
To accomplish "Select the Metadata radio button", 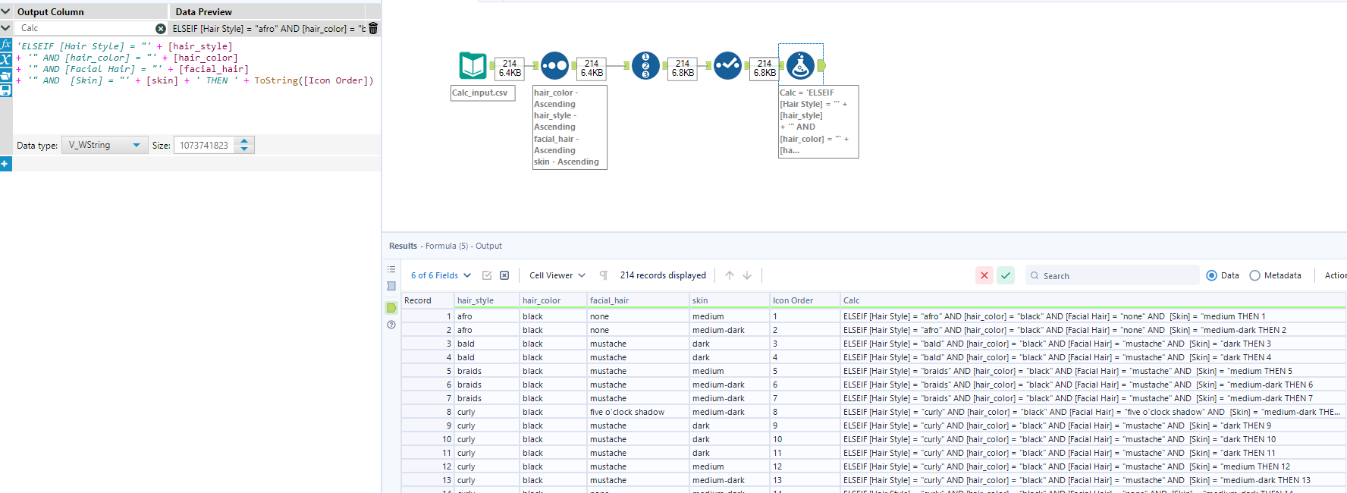I will click(x=1254, y=275).
